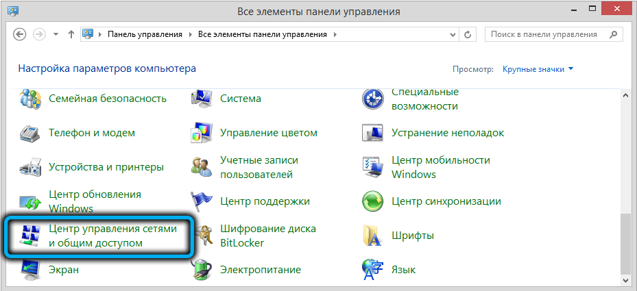The image size is (637, 291).
Task: Open the Система link
Action: coord(241,99)
